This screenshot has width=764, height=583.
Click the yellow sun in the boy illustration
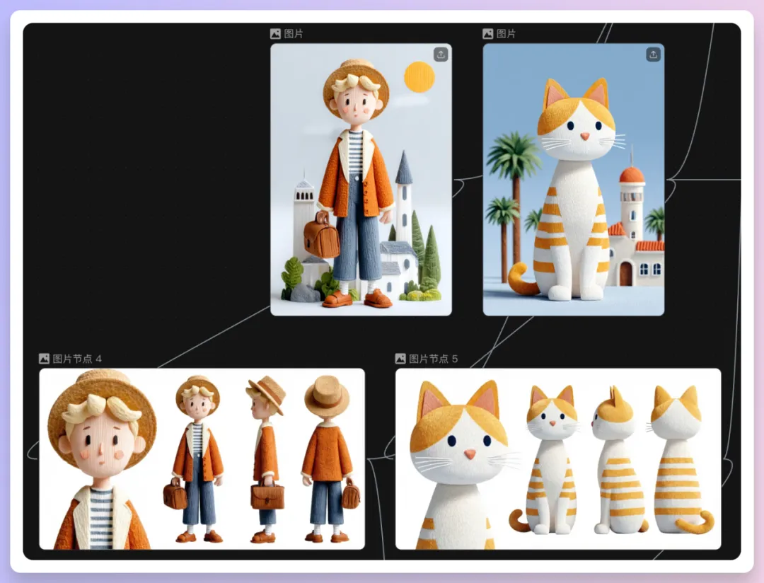click(x=419, y=76)
